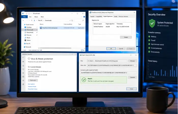Open the hamburger menu in Windows Security
Image resolution: width=178 pixels, height=114 pixels.
click(x=23, y=62)
